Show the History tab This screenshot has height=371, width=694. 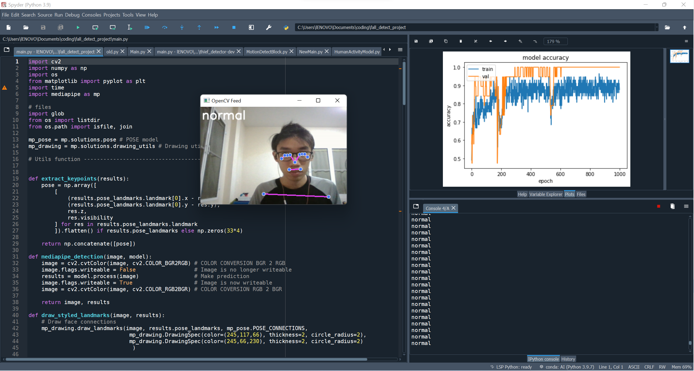(x=568, y=359)
